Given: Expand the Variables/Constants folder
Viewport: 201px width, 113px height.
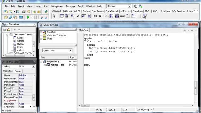Looking at the screenshot, I should (x=41, y=35).
